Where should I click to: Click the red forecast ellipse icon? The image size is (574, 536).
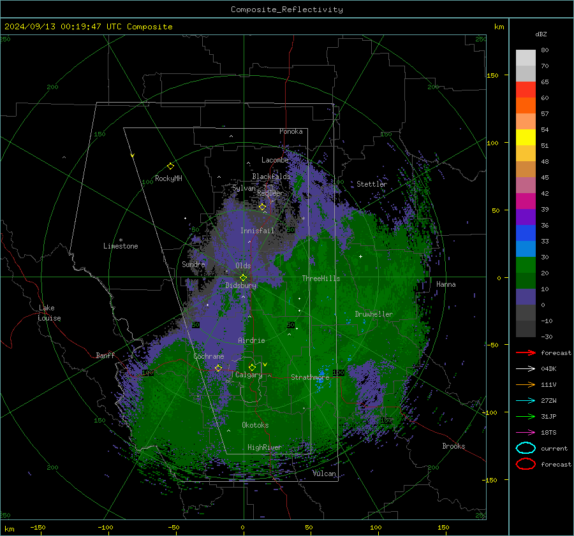(x=526, y=464)
